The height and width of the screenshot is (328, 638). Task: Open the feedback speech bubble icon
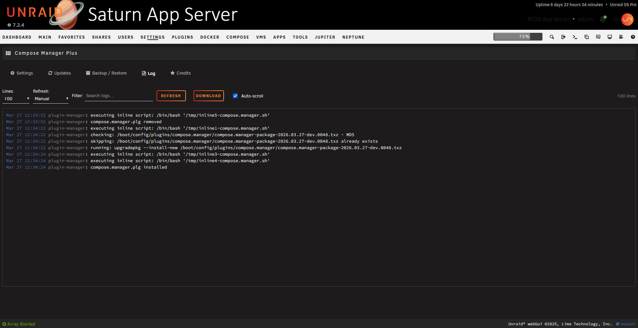point(598,37)
